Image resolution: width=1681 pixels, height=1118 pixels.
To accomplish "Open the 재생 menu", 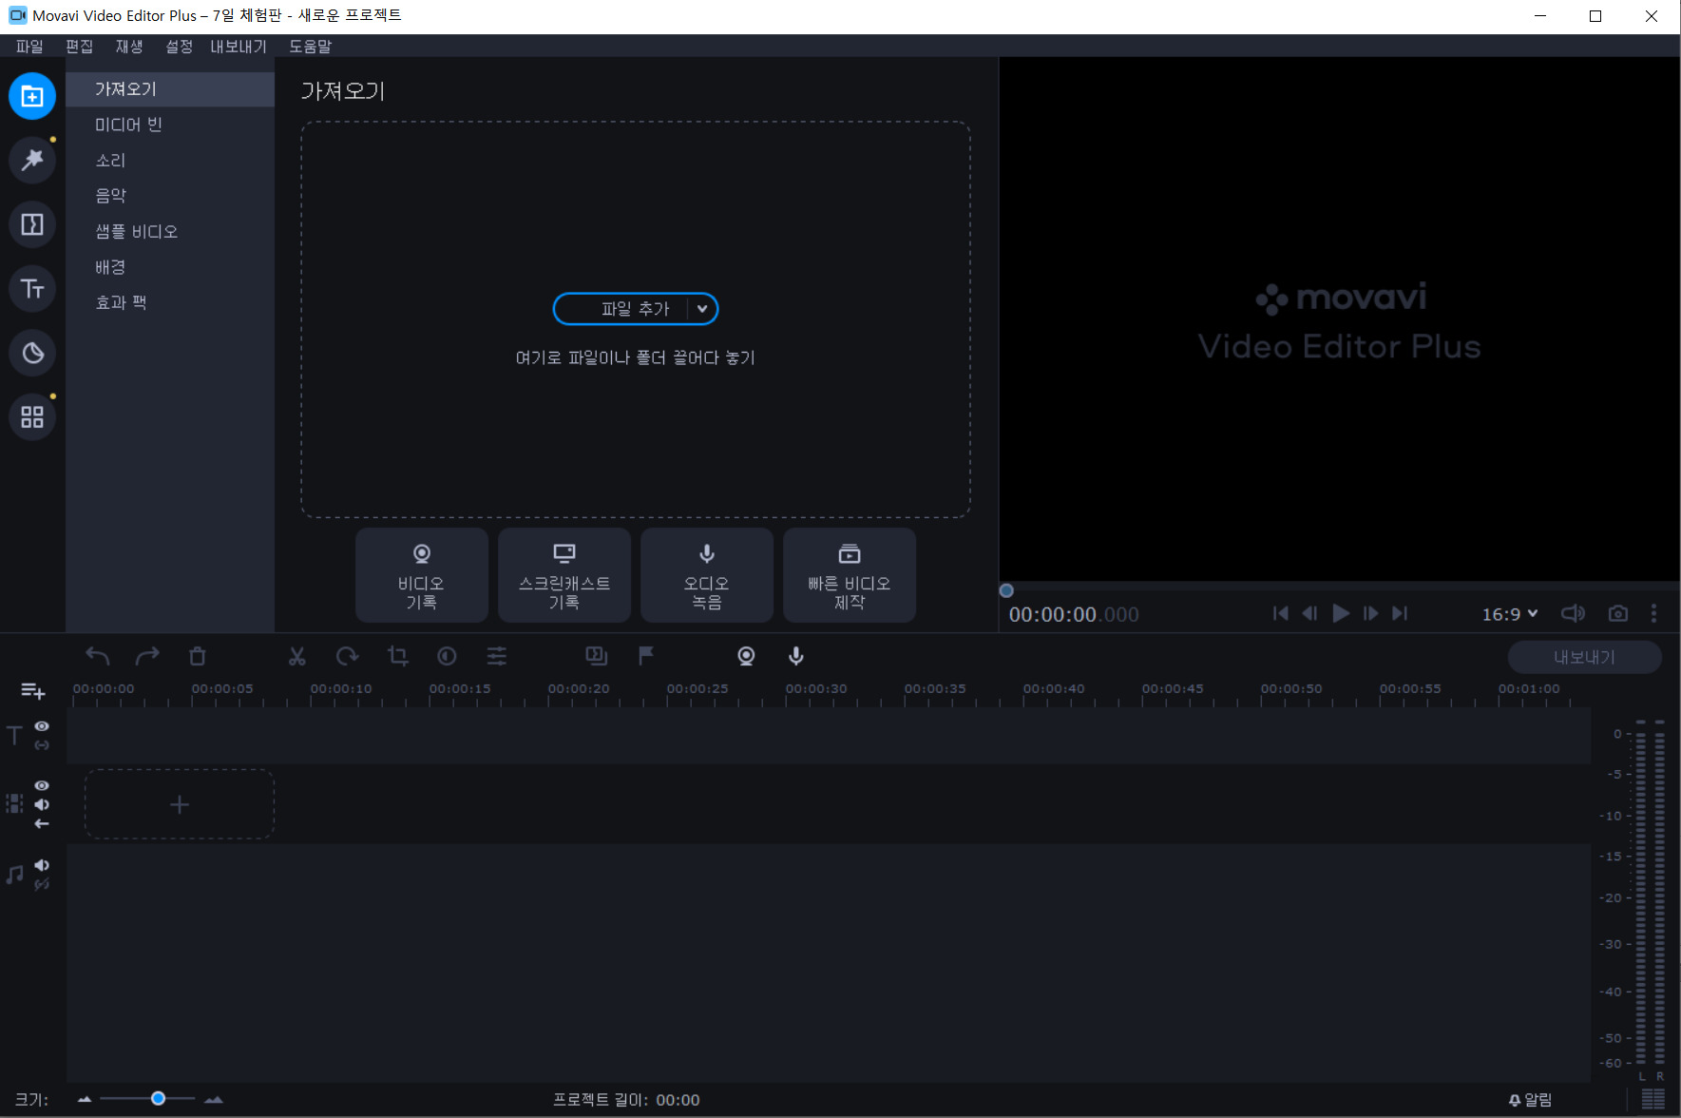I will tap(129, 47).
